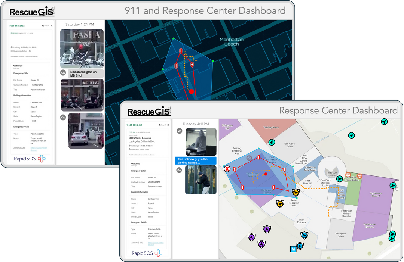Click teal arrow marker beside Training Room
The image size is (404, 262).
coord(272,142)
